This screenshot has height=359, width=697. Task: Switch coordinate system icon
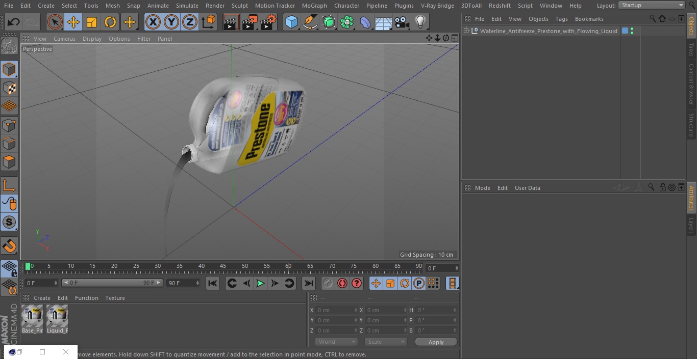(209, 22)
